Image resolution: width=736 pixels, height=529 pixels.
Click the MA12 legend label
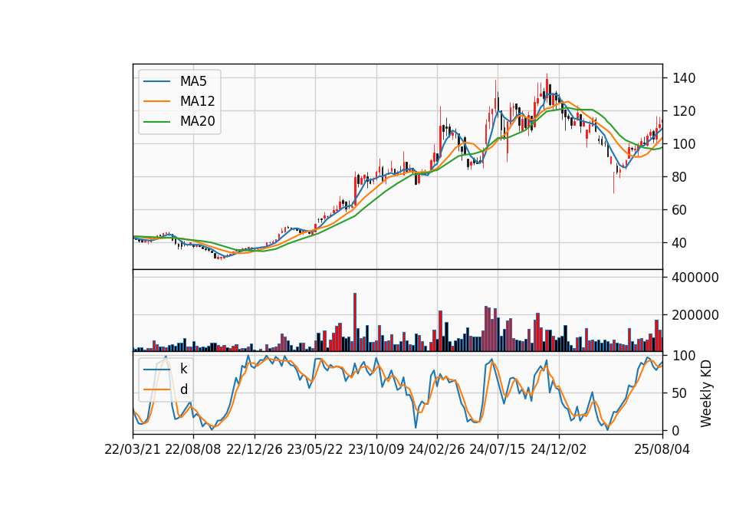(197, 101)
